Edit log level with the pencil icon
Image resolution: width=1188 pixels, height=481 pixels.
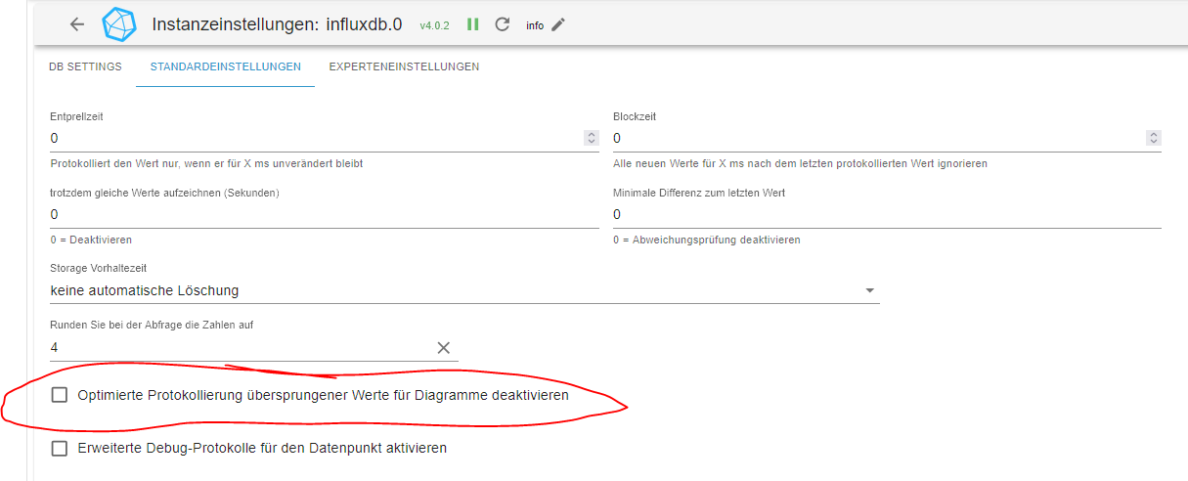(x=558, y=24)
